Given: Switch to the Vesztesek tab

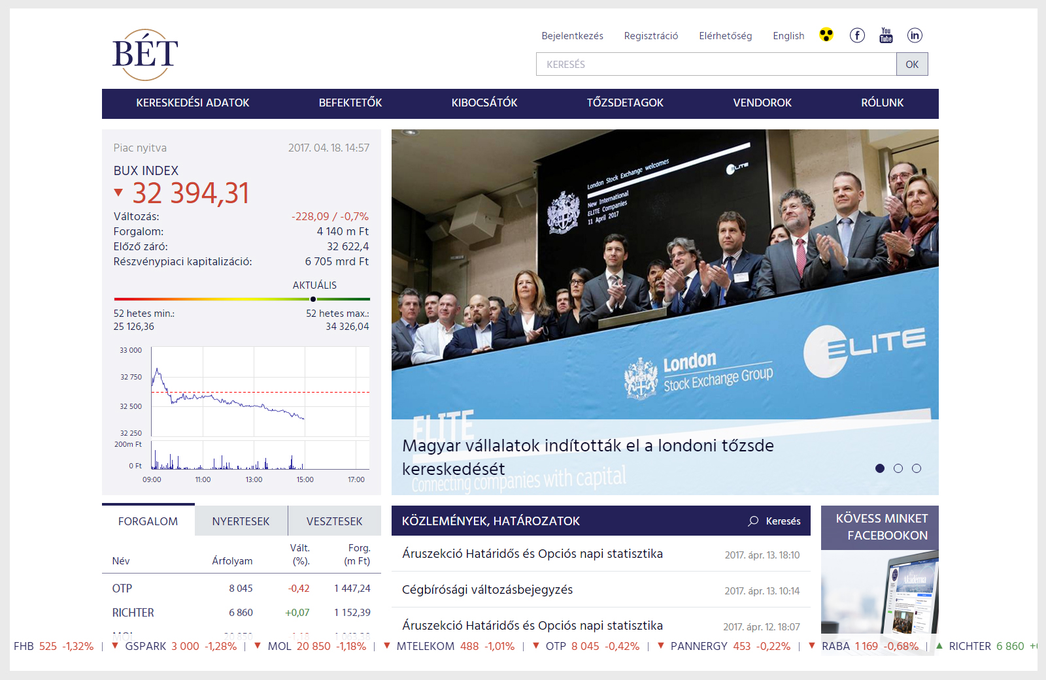Looking at the screenshot, I should click(x=335, y=521).
